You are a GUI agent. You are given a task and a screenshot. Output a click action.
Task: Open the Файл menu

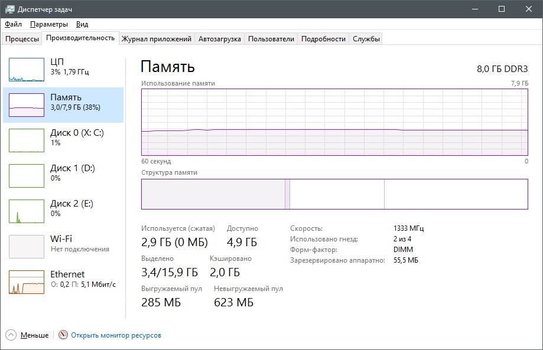(13, 24)
